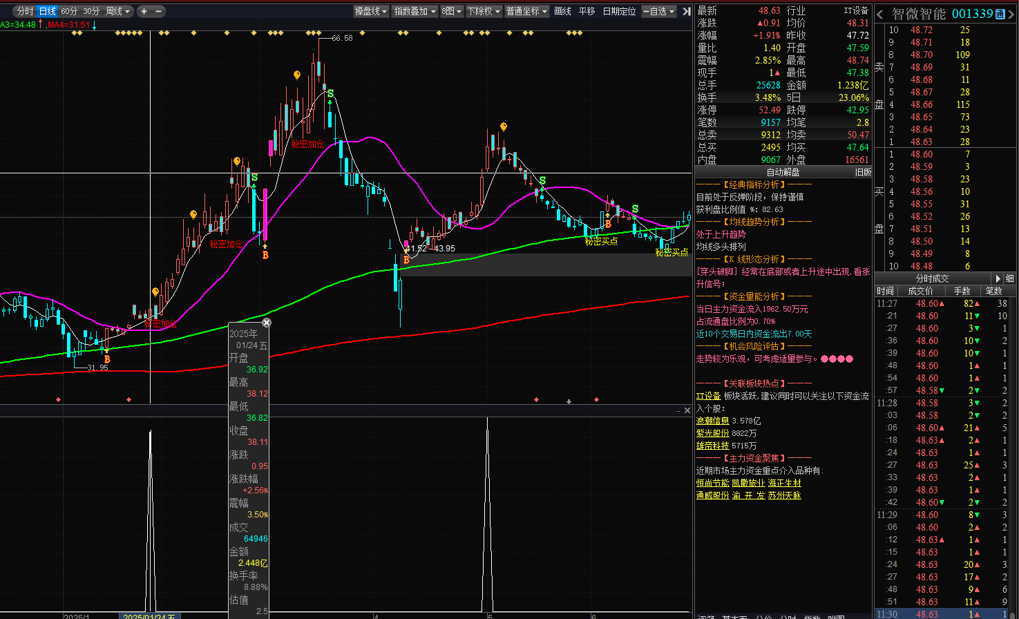Open 下除权 adjustment dropdown
Screen dimensions: 1019x619
[x=484, y=11]
